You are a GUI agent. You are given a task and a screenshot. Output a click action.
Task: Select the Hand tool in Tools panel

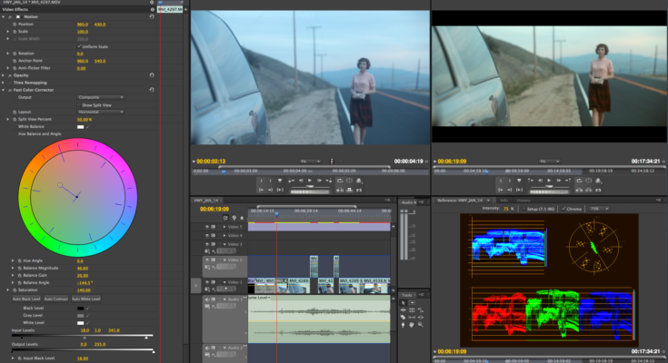click(x=412, y=325)
